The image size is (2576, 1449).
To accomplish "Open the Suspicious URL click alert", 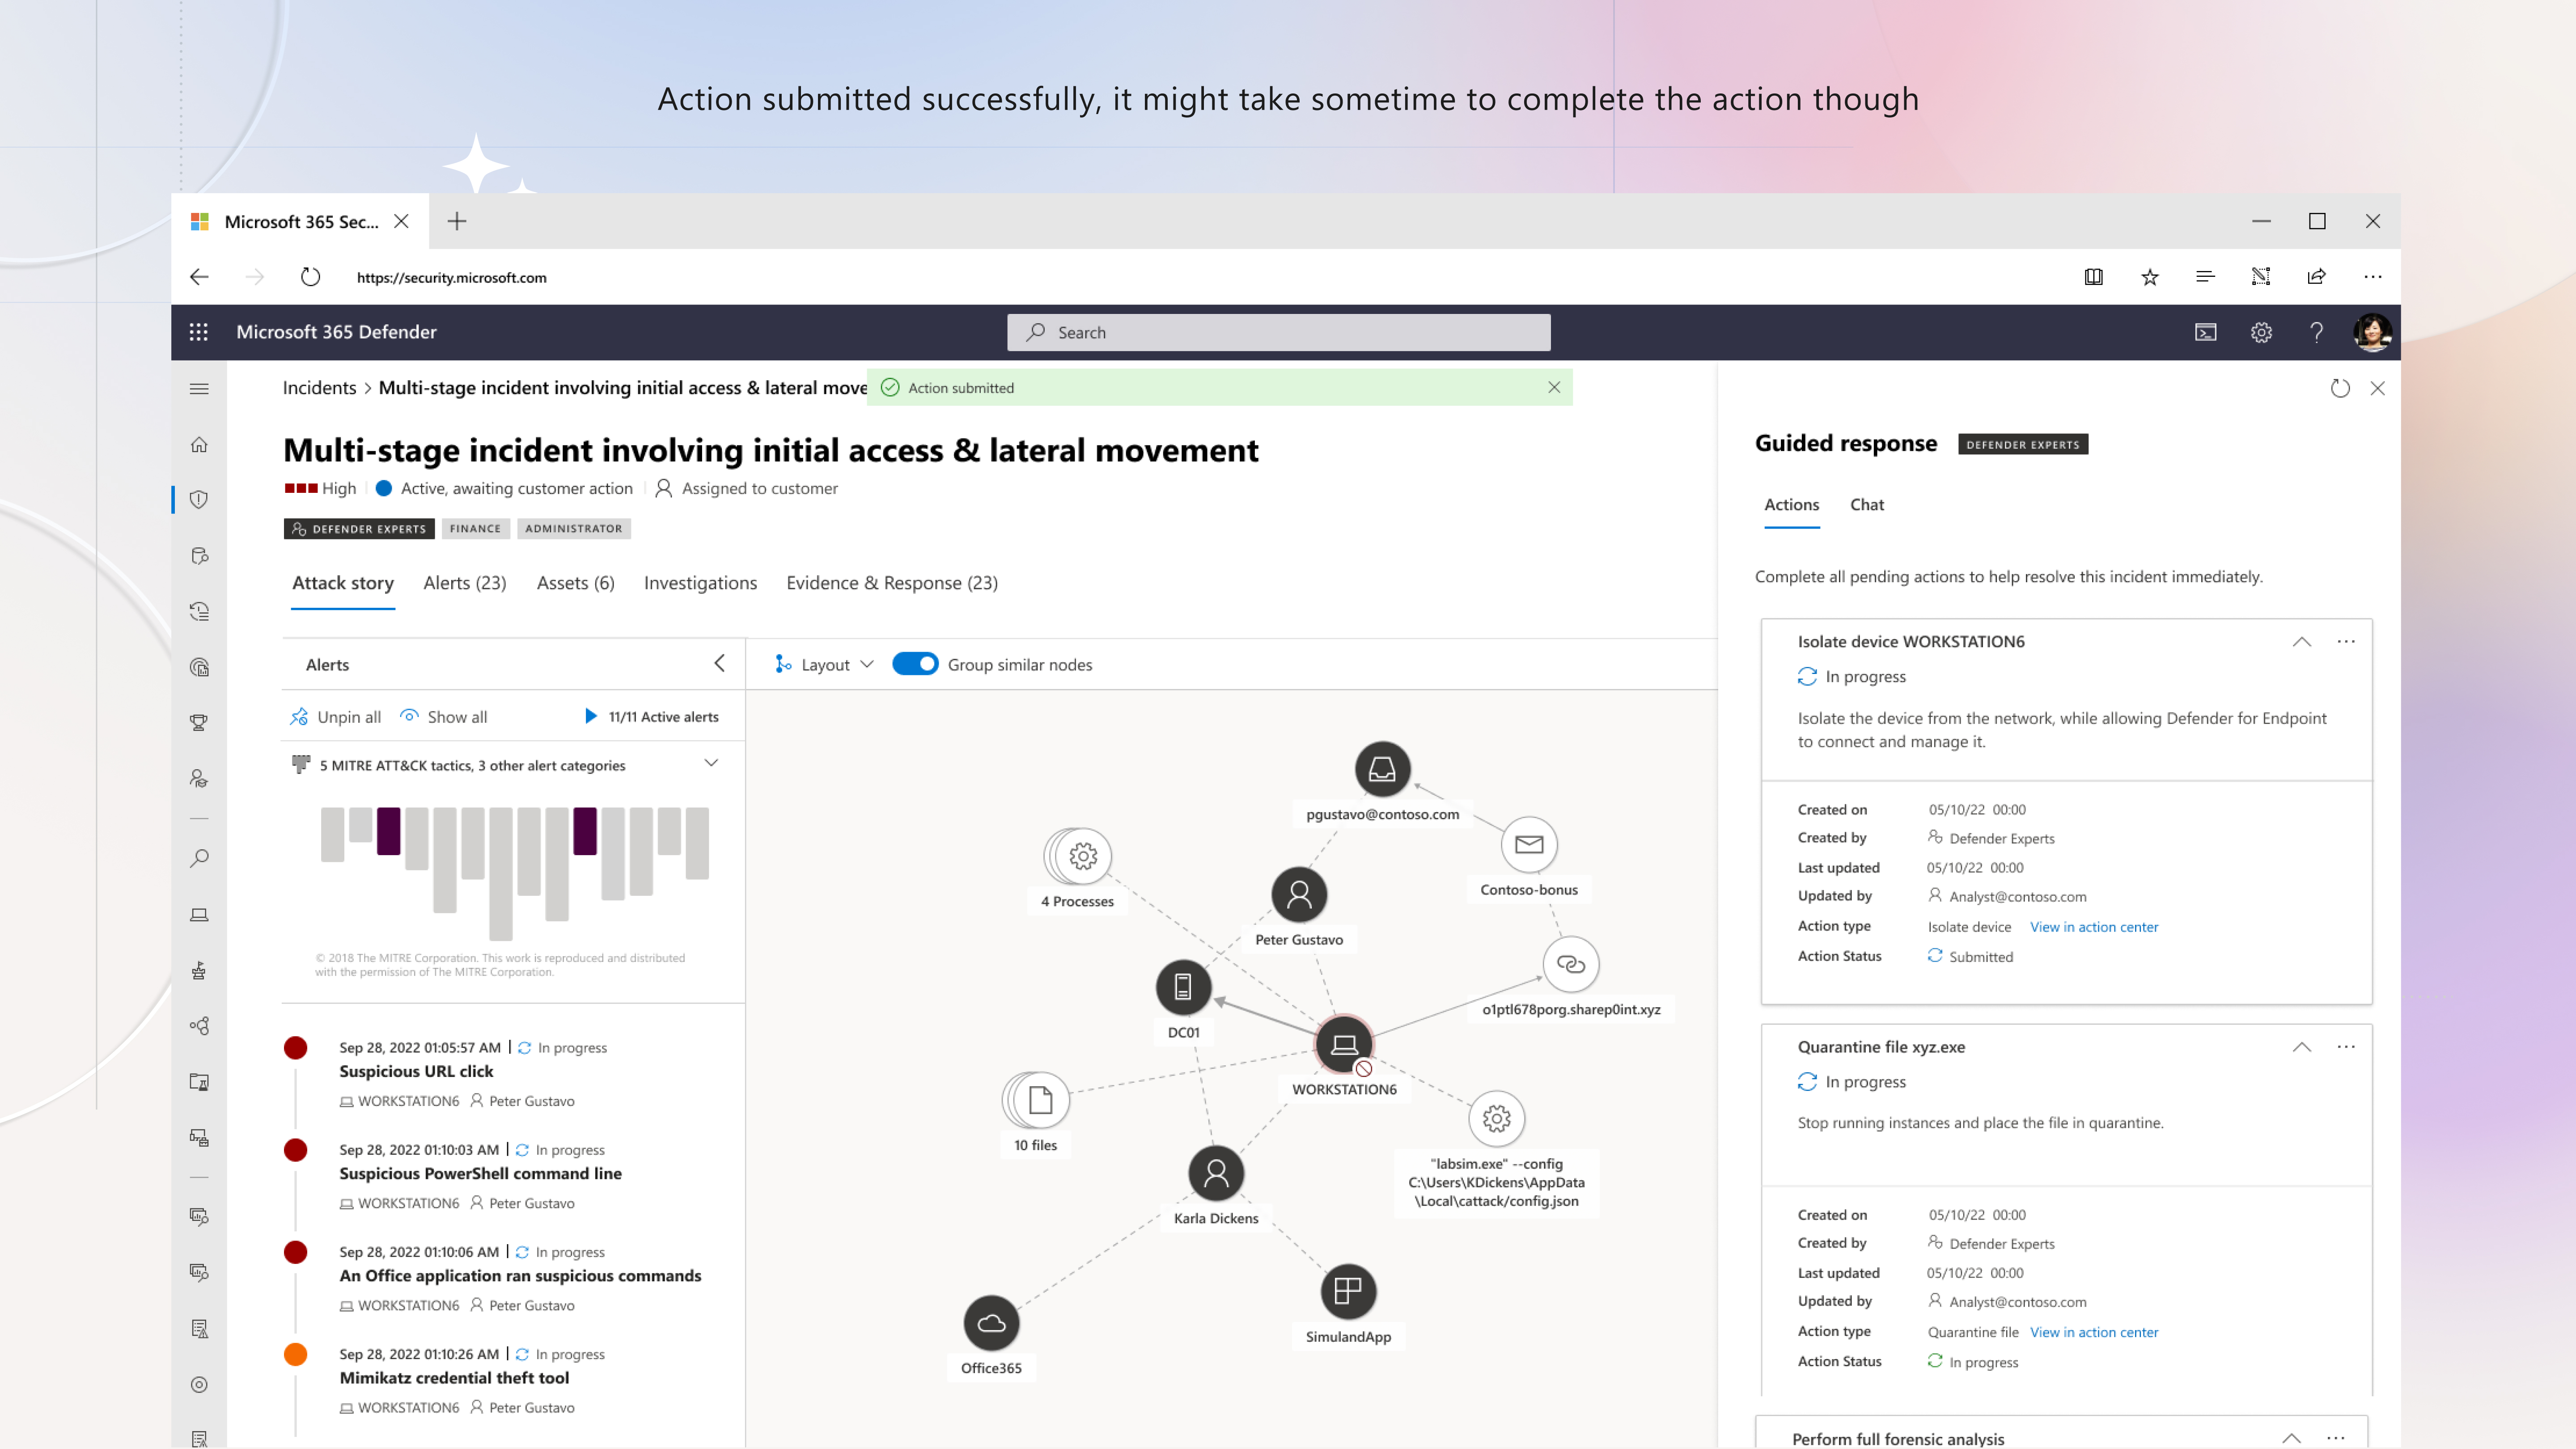I will tap(416, 1071).
